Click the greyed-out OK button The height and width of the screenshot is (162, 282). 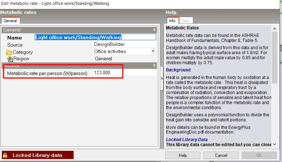(x=259, y=155)
